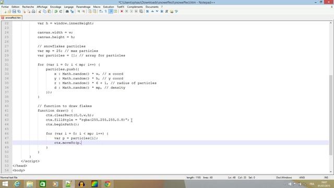Click the up arrow toolbar icon
This screenshot has height=188, width=334.
152,11
